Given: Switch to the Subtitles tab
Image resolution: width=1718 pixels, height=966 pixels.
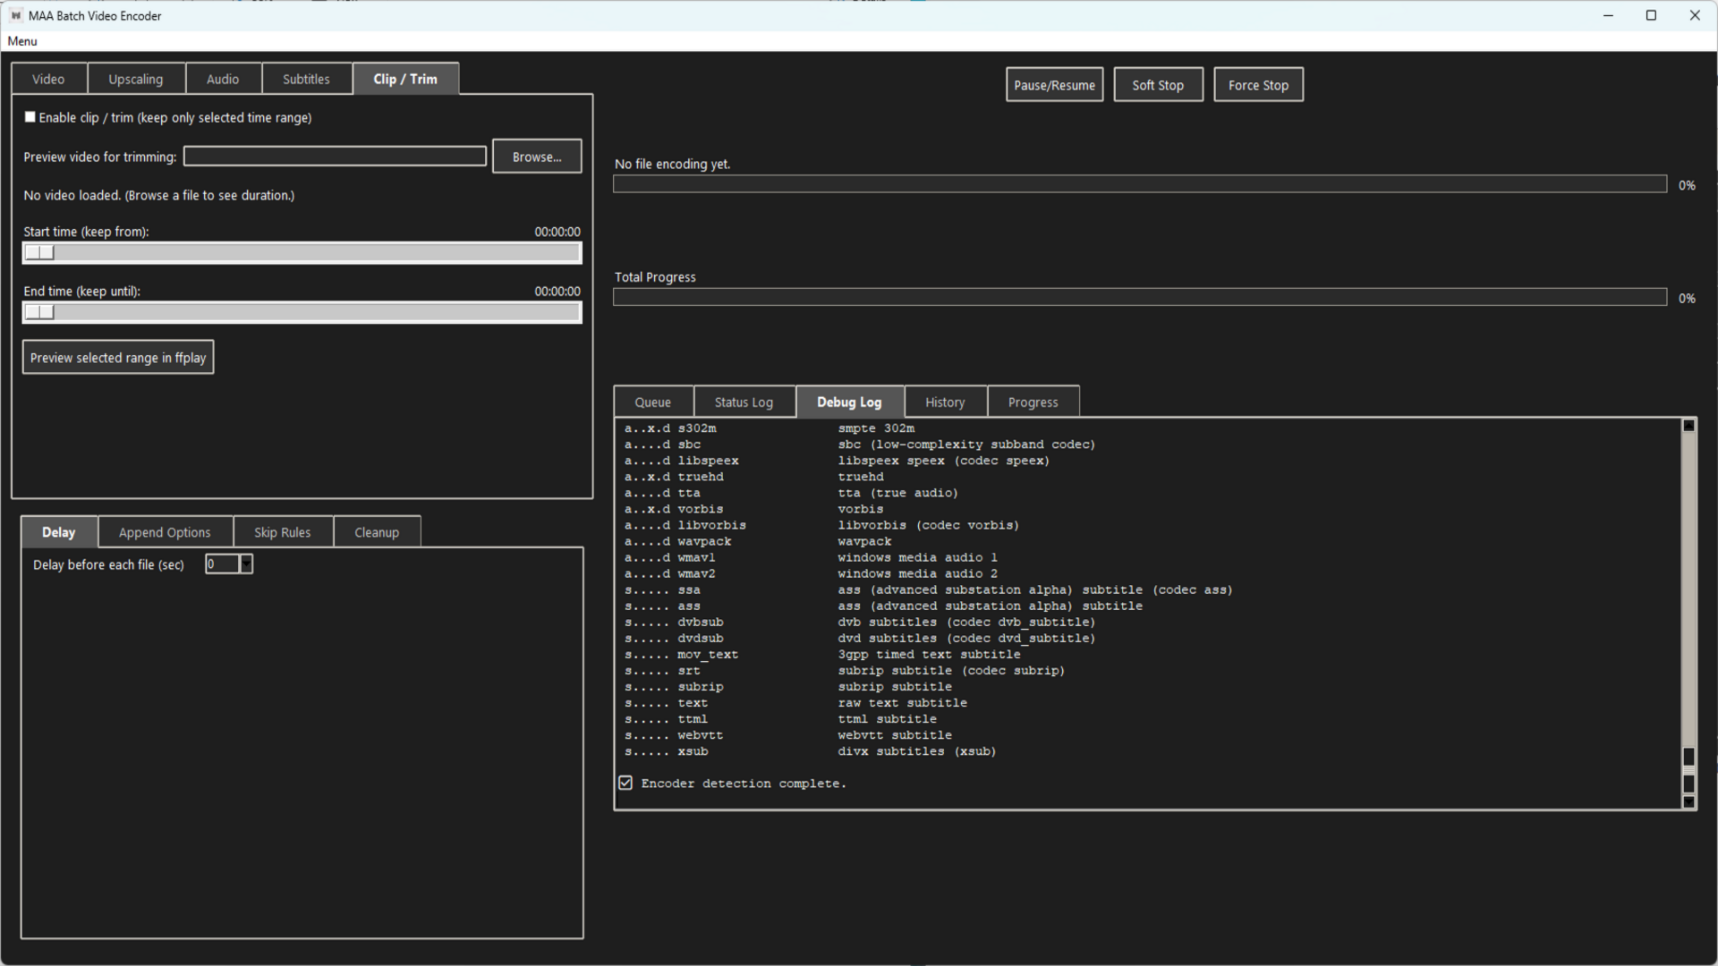Looking at the screenshot, I should coord(306,79).
